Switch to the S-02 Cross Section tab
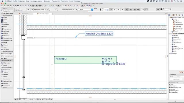This screenshot has height=103, width=184. pos(43,14)
